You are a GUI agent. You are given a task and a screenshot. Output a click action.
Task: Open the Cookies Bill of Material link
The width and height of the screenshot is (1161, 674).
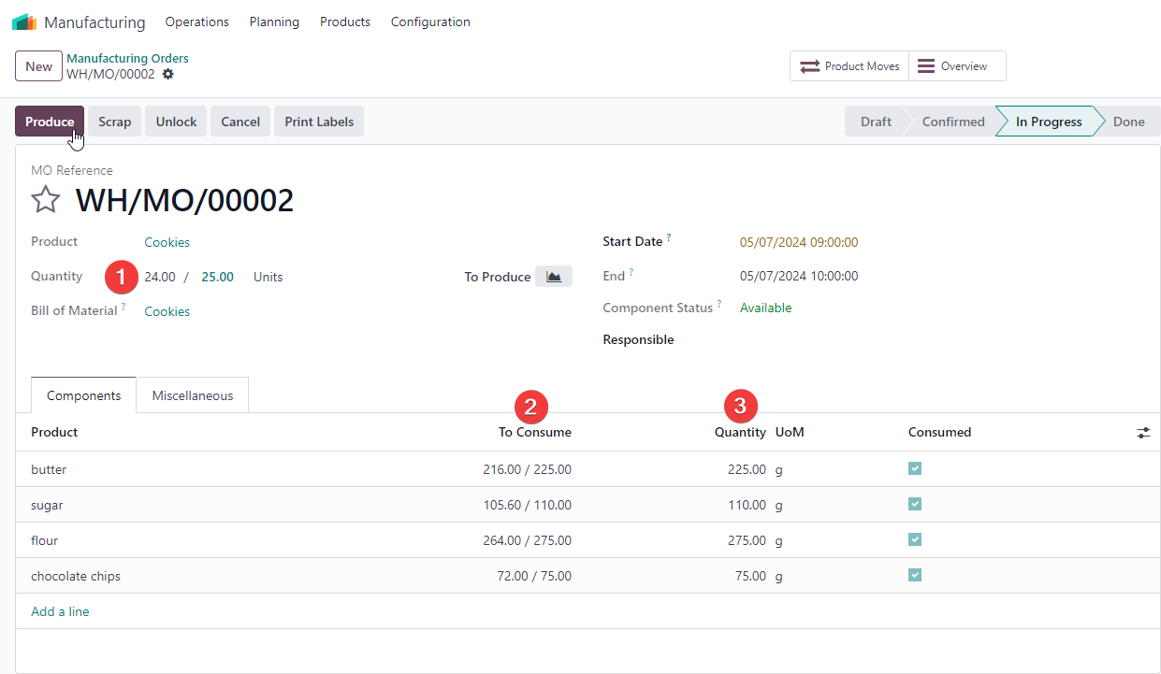point(167,311)
